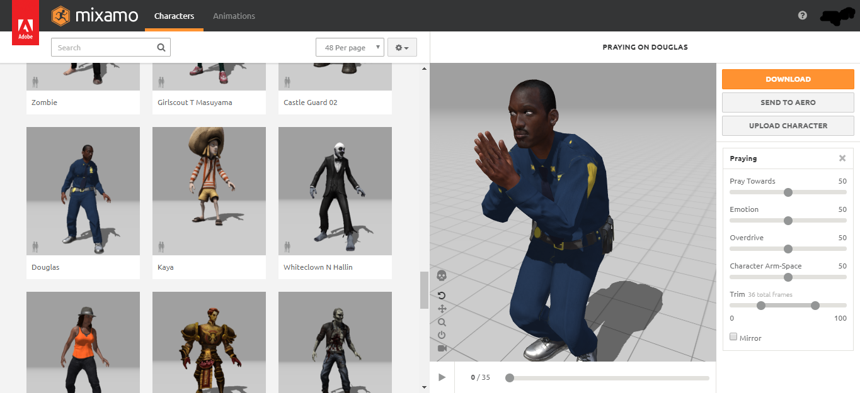This screenshot has height=393, width=860.
Task: Select the Kaya character thumbnail
Action: pos(209,191)
